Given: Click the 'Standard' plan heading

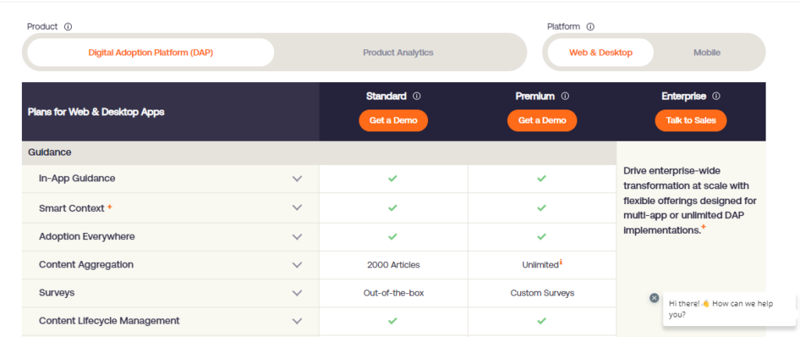Looking at the screenshot, I should tap(386, 96).
